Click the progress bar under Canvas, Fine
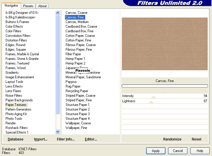The image size is (212, 156). 165,86
